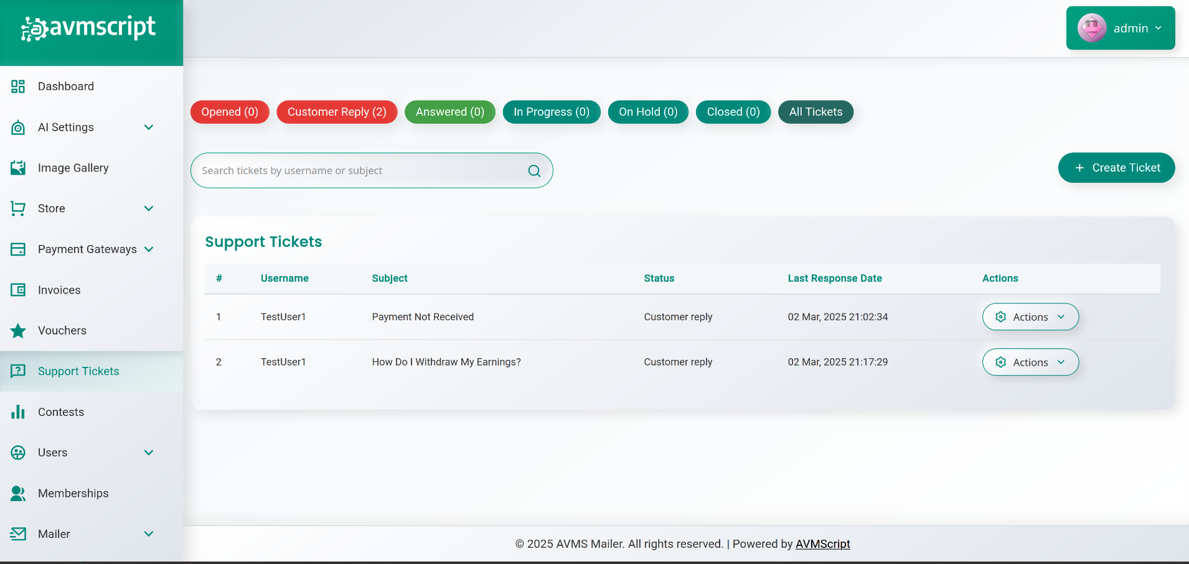Click the Invoices wallet icon
The height and width of the screenshot is (564, 1189).
pos(18,290)
